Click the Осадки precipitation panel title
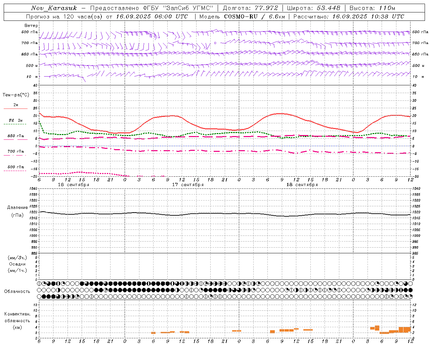430x344 pixels. [x=17, y=264]
